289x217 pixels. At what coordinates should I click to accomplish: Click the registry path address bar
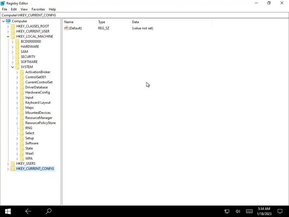144,15
